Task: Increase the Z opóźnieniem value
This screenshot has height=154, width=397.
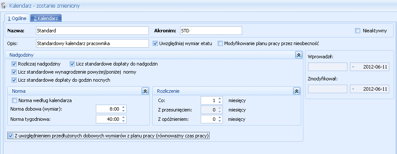Action: pos(219,117)
